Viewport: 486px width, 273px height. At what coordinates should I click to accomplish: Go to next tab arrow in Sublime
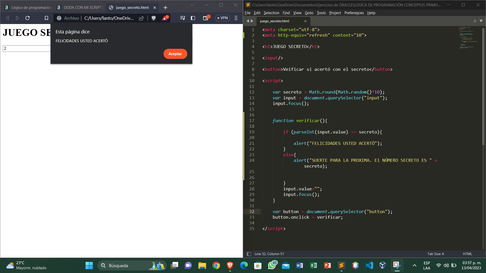[252, 21]
